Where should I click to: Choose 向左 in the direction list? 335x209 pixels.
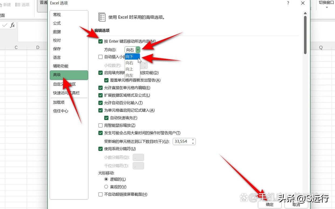point(132,75)
